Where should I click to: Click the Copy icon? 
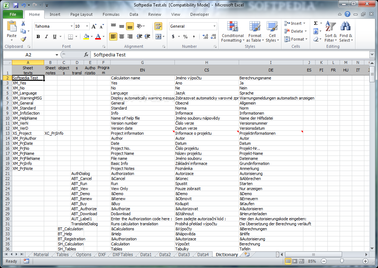23,31
